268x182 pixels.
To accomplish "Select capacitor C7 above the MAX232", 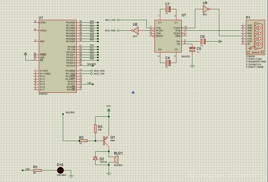I will tap(167, 9).
